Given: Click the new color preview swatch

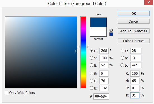Looking at the screenshot, I should (x=98, y=22).
